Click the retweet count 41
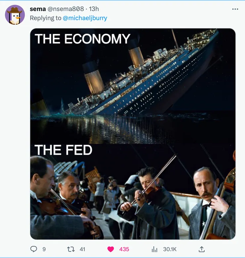 [82, 249]
